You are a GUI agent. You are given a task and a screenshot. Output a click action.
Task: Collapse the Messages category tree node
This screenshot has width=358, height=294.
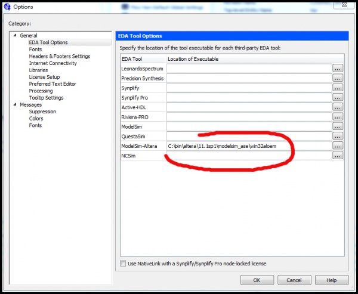click(x=15, y=104)
